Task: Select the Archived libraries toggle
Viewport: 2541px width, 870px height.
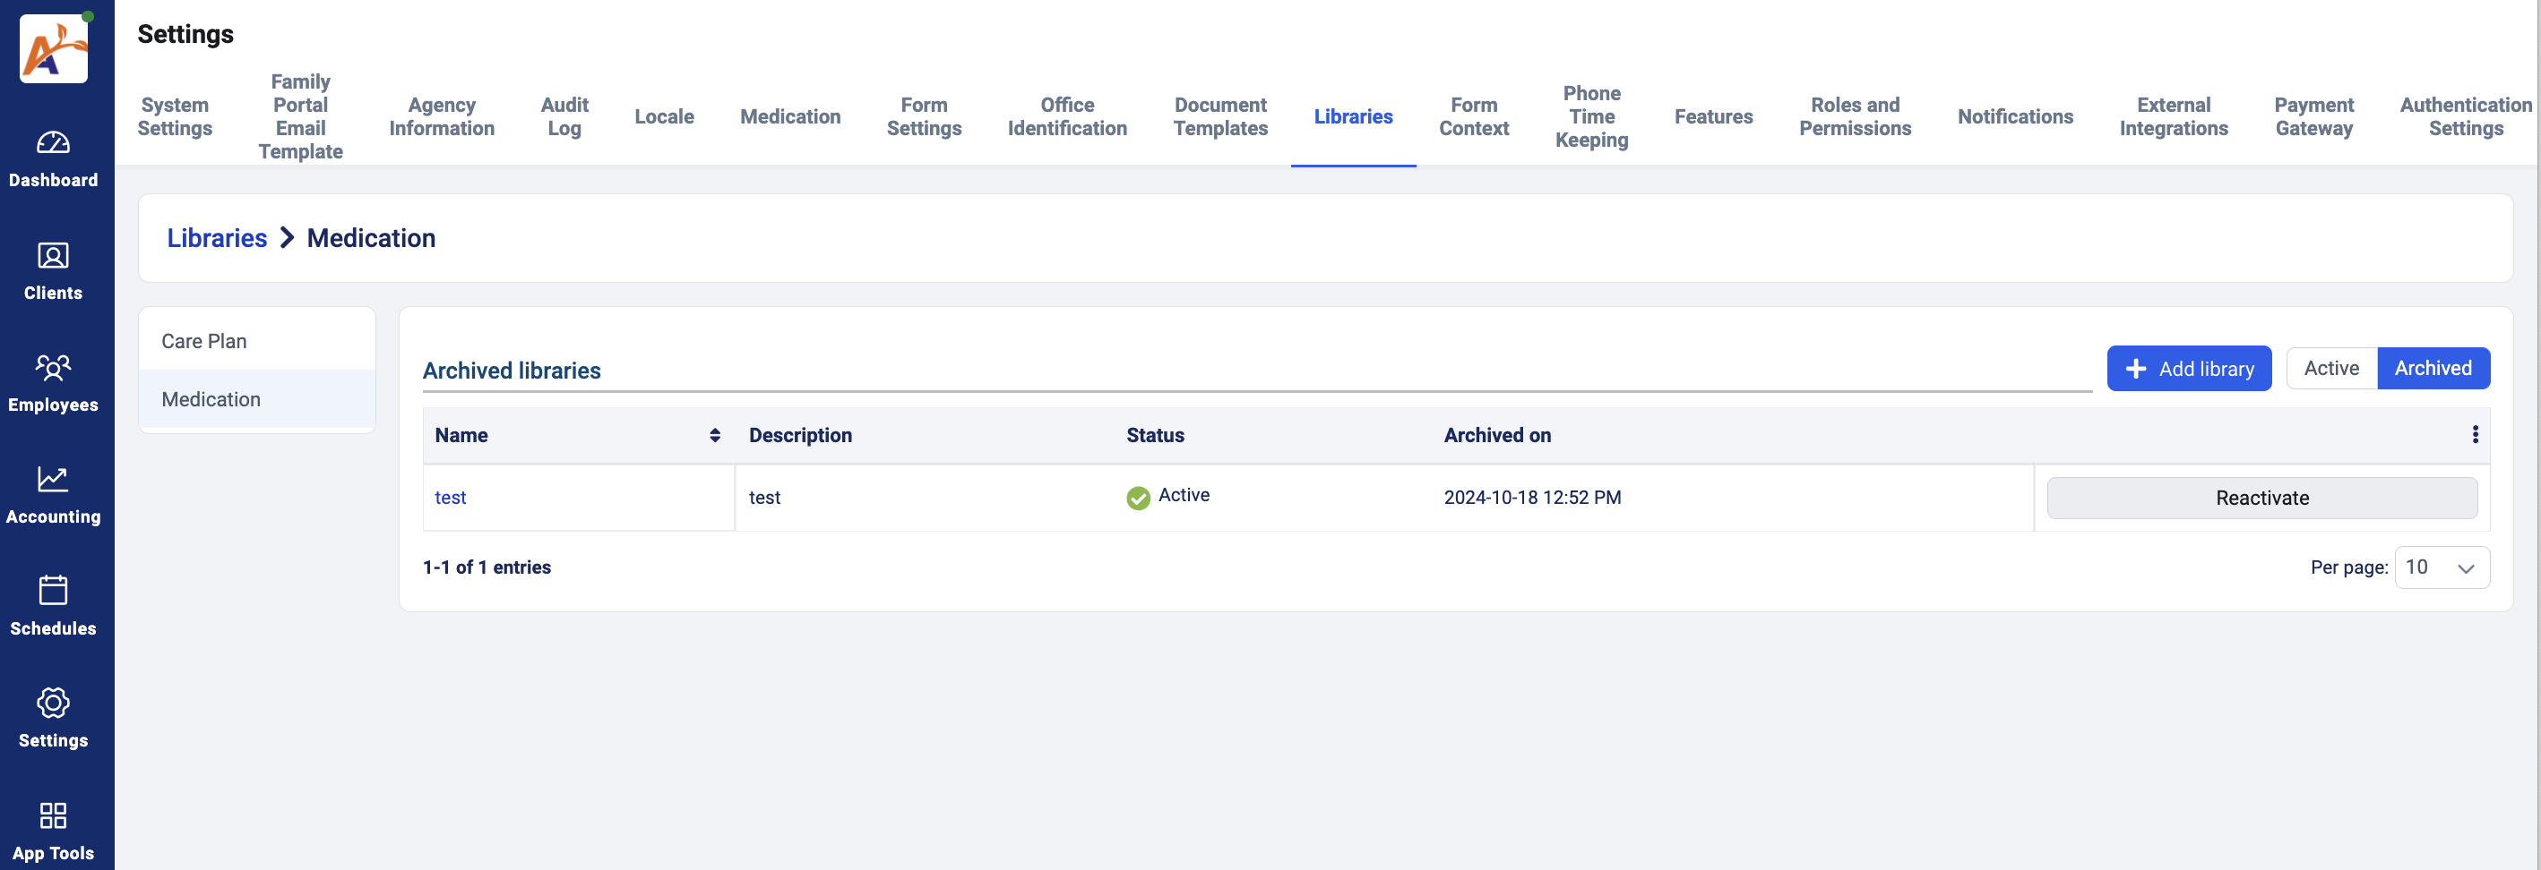Action: [x=2433, y=369]
